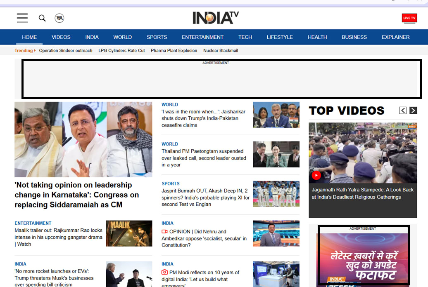Screen dimensions: 428x287
Task: Open cricket team article thumbnail
Action: (276, 194)
